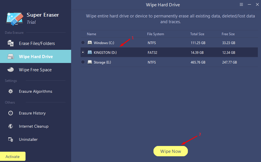Image resolution: width=261 pixels, height=162 pixels.
Task: Click the Free Size column header
Action: point(228,34)
